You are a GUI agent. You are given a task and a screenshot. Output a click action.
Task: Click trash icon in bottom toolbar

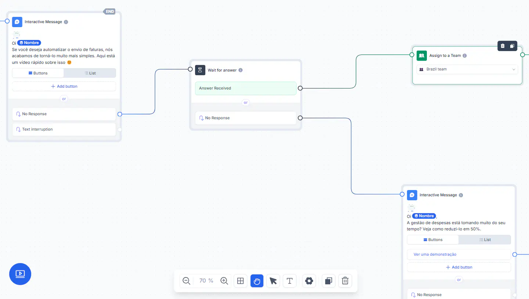(345, 281)
